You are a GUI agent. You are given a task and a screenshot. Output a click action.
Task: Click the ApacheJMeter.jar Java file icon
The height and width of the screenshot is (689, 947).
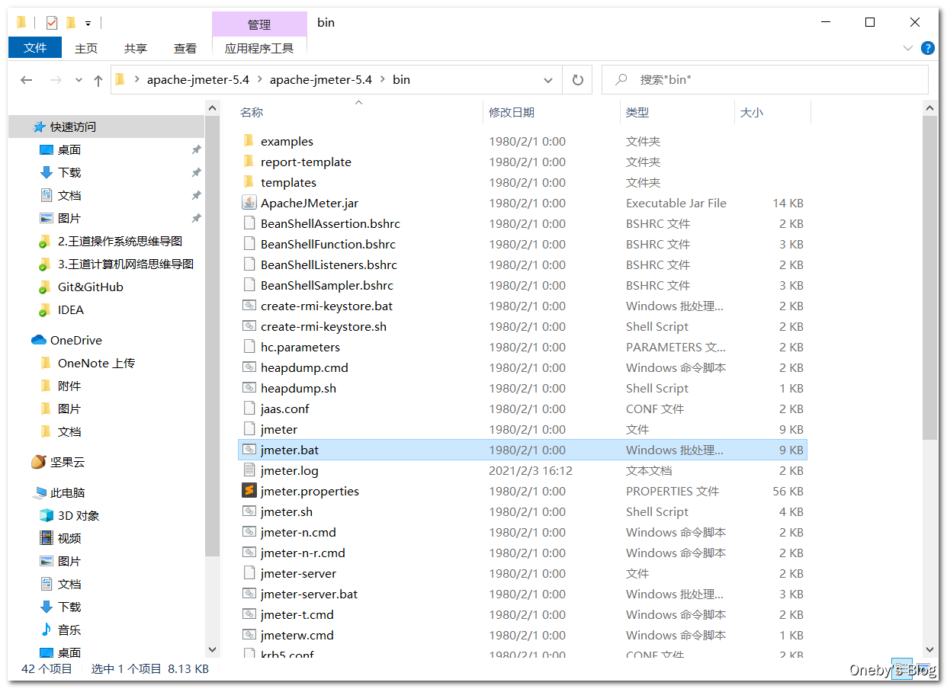(x=249, y=203)
